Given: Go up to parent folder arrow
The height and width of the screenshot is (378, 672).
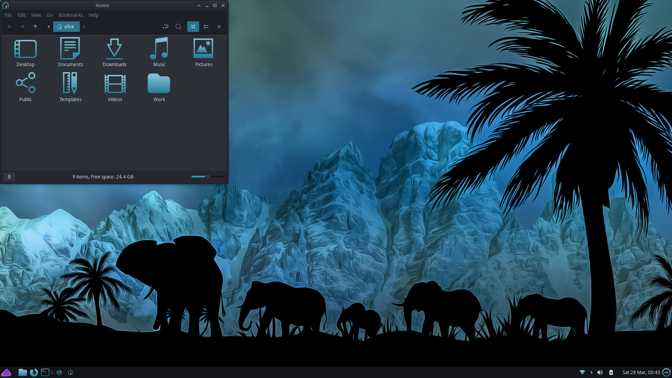Looking at the screenshot, I should tap(35, 27).
